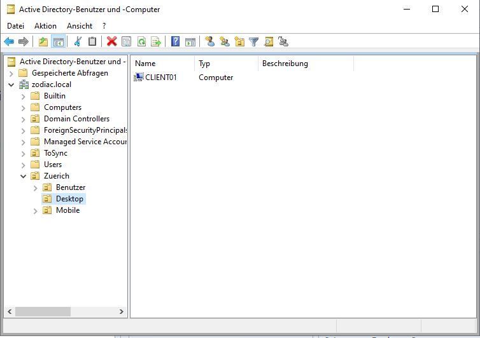Refresh the view with the green arrow icon
This screenshot has width=480, height=338.
point(141,41)
